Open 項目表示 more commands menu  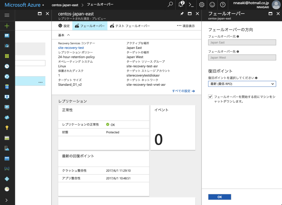186,26
